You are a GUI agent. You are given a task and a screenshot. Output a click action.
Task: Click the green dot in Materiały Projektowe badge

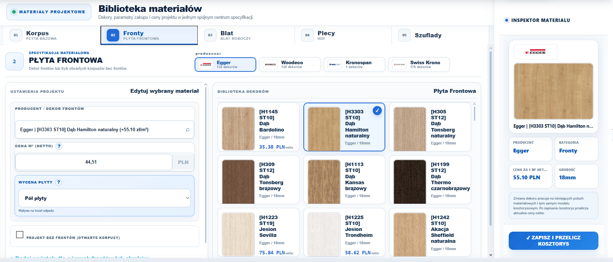[x=14, y=12]
